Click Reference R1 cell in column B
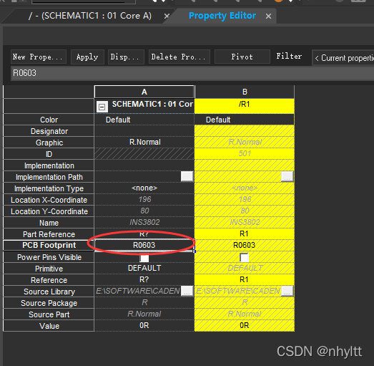Viewport: 374px width, 366px height. coord(245,280)
